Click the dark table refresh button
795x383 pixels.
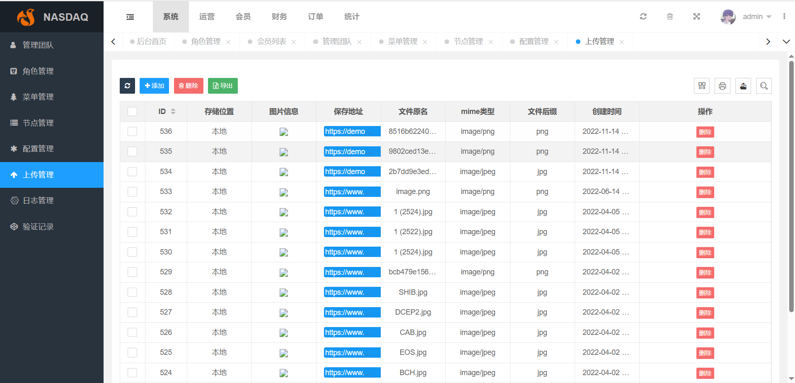coord(127,86)
